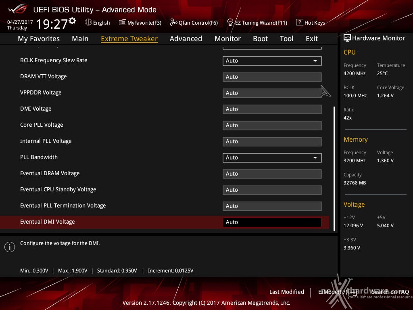413x310 pixels.
Task: Click memory capacity 32768 MB value
Action: click(355, 183)
